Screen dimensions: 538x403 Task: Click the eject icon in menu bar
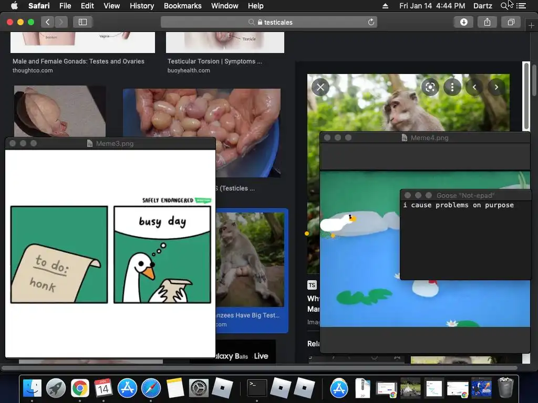(x=385, y=6)
